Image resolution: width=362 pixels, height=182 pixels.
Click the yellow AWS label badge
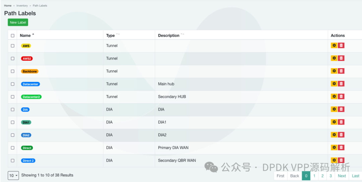click(26, 46)
